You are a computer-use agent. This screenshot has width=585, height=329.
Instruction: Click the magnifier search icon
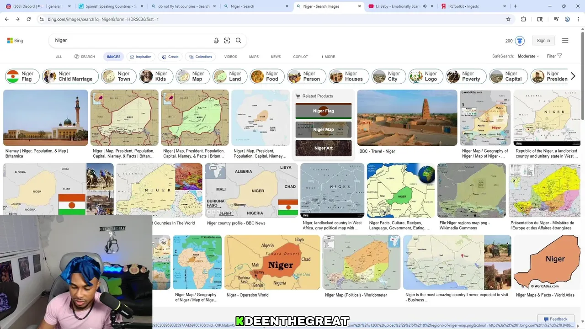[x=239, y=40]
